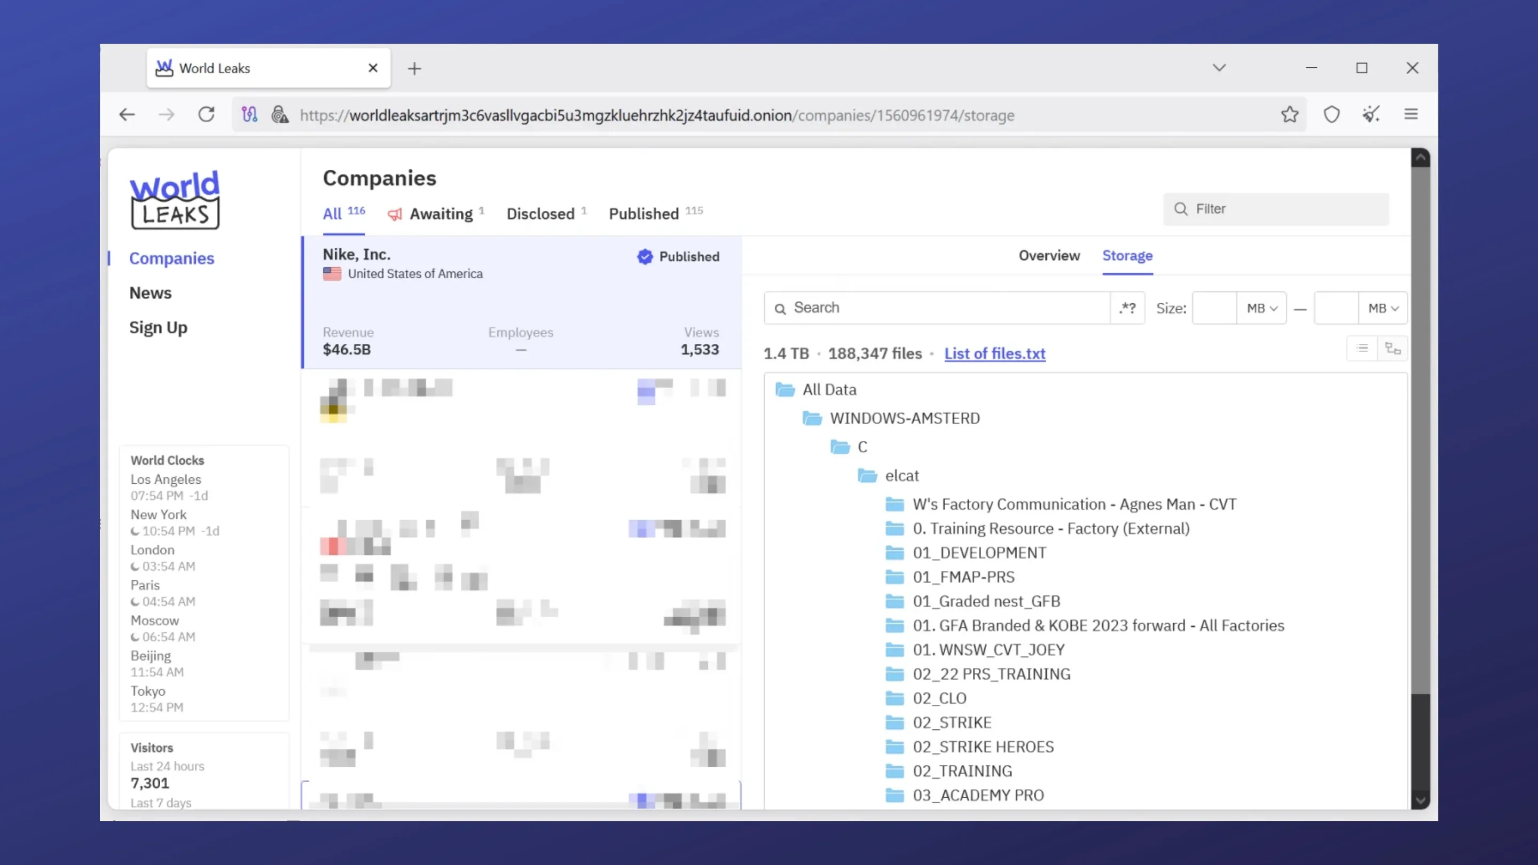Open the Tor shield security icon

[x=1331, y=115]
